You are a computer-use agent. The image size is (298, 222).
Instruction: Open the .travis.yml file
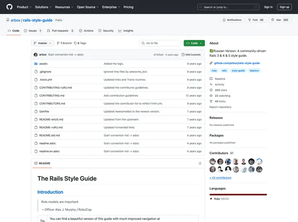(x=45, y=80)
